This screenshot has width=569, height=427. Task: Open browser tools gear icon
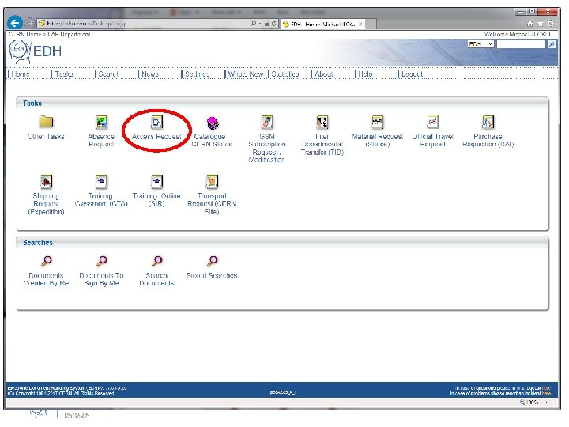click(551, 24)
